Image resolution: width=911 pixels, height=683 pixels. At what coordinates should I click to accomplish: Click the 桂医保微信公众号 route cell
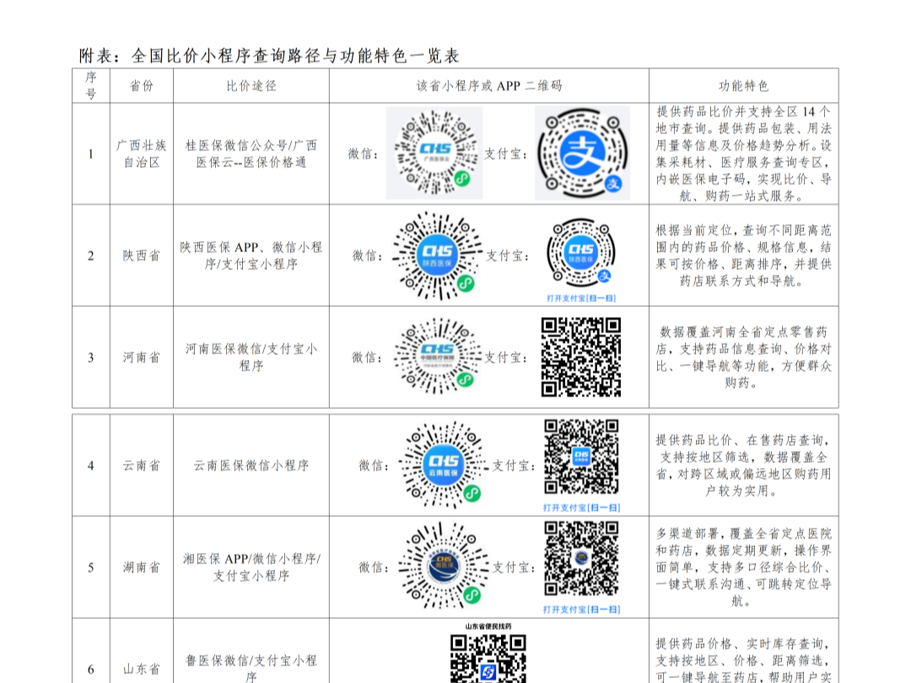(251, 153)
